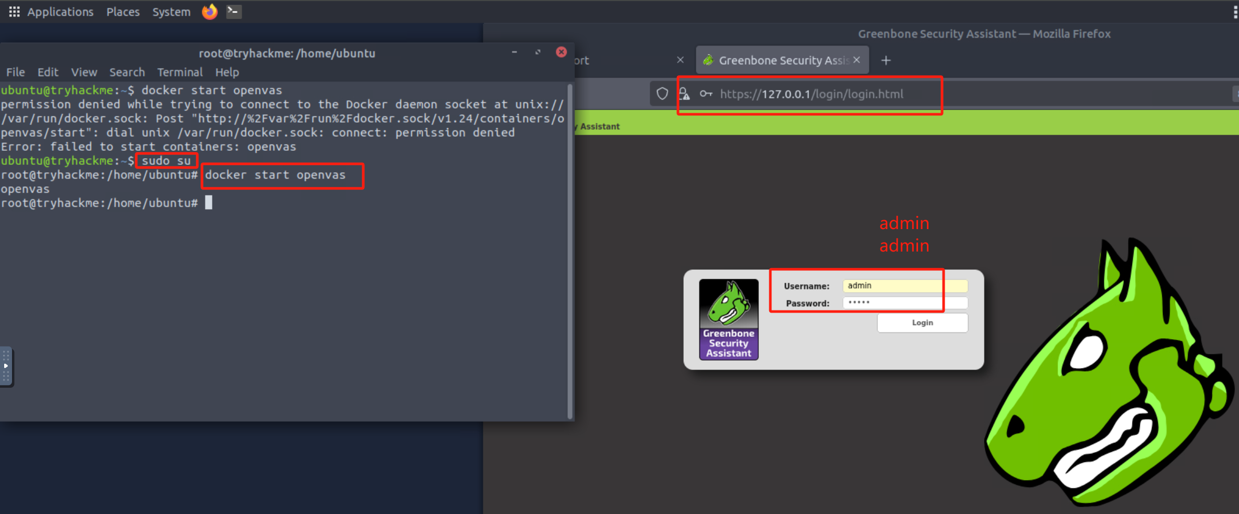Open the terminal Help menu
Viewport: 1239px width, 514px height.
click(x=227, y=72)
